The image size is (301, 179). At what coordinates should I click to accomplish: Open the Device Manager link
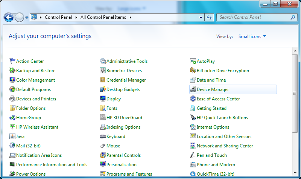[x=213, y=89]
